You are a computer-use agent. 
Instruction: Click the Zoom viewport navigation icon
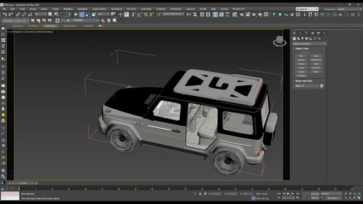[x=345, y=194]
